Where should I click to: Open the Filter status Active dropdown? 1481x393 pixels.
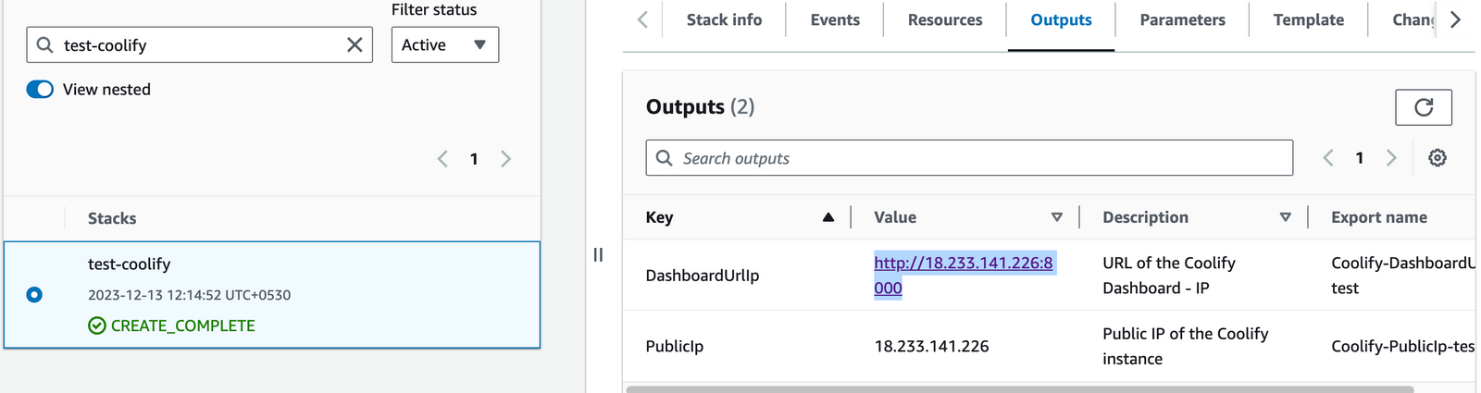click(x=445, y=44)
